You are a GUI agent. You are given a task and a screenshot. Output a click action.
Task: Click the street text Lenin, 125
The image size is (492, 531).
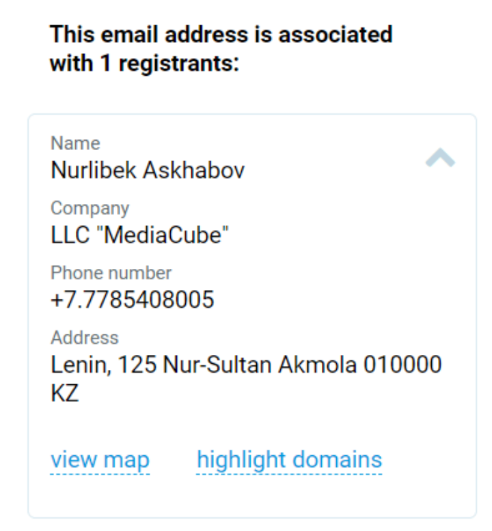(x=104, y=365)
